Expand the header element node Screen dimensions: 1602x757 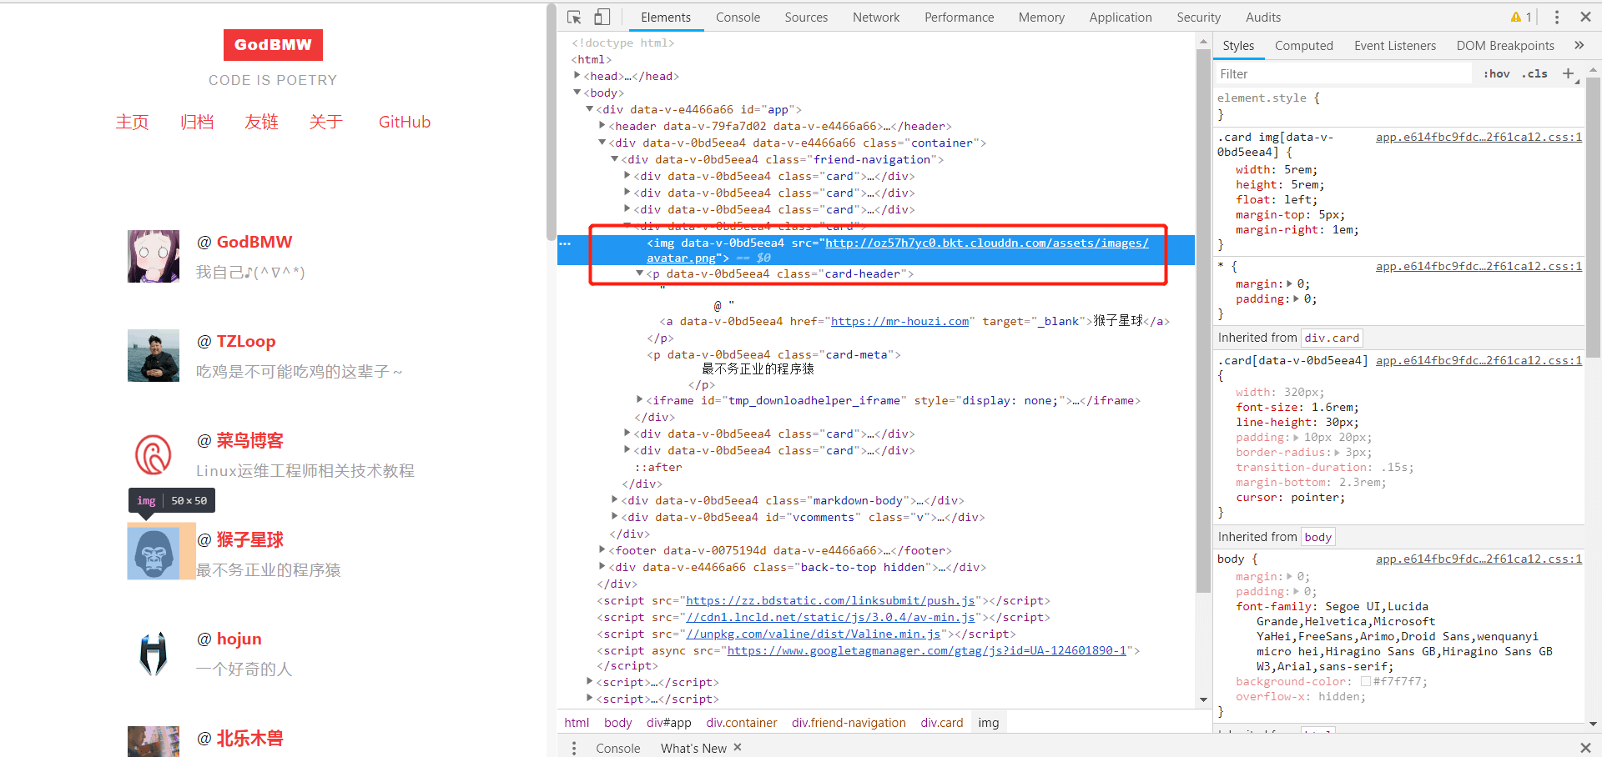[x=602, y=125]
